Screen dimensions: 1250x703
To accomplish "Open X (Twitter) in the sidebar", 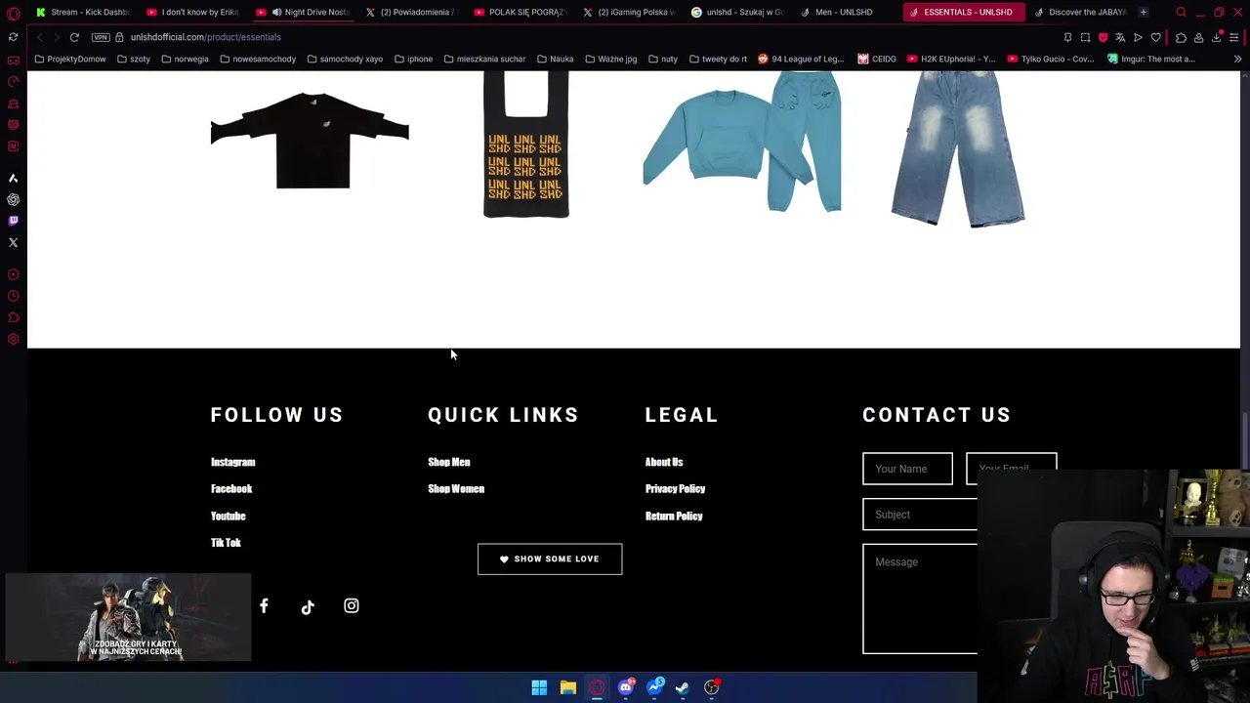I will 13,242.
